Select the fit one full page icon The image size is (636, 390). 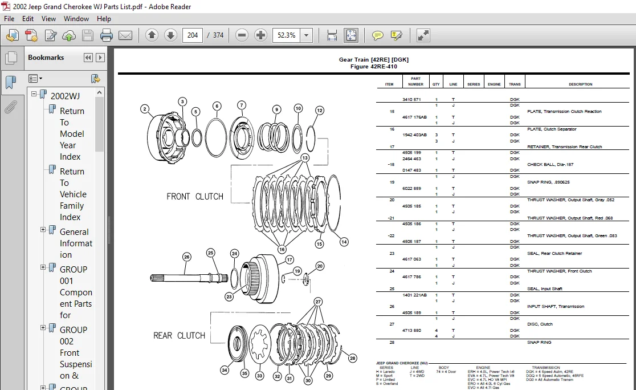[351, 36]
